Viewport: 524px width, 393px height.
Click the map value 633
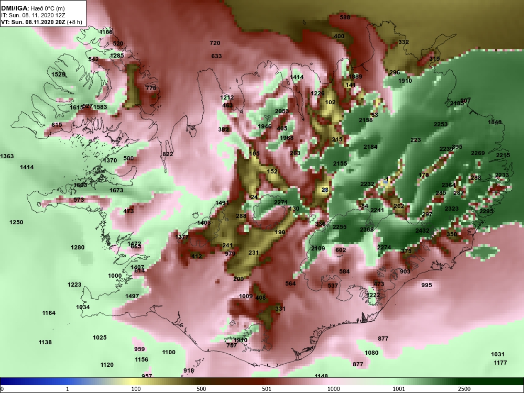click(216, 56)
